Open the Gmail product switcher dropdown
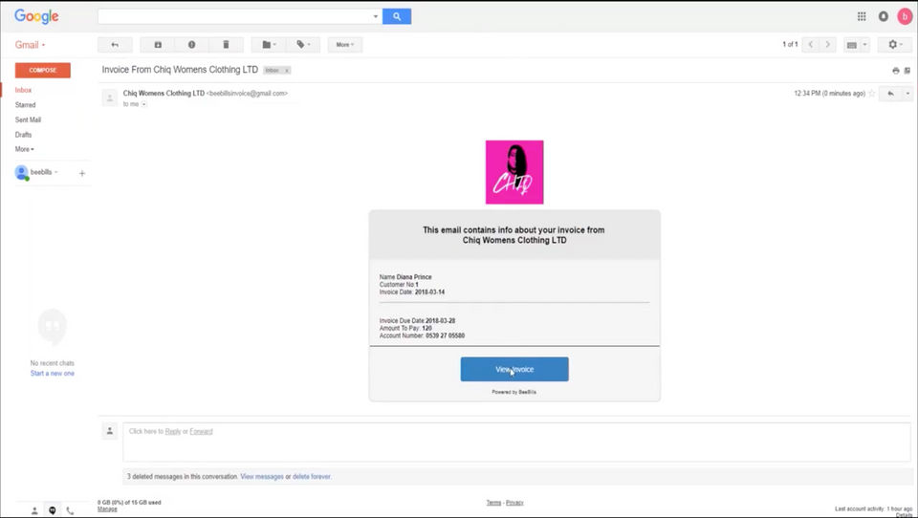The width and height of the screenshot is (918, 518). (30, 45)
